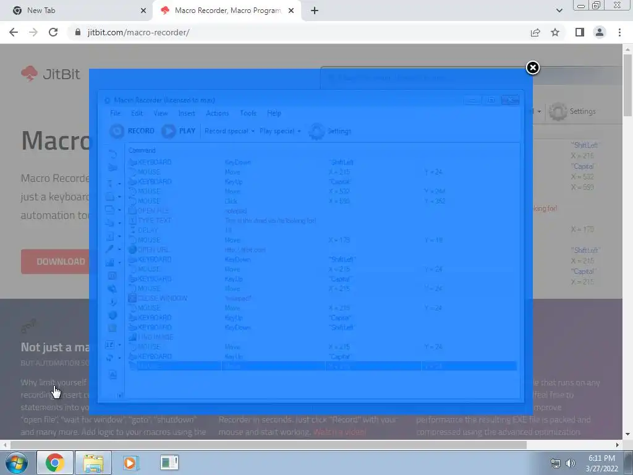
Task: Open the Chrome profile menu
Action: tap(600, 32)
